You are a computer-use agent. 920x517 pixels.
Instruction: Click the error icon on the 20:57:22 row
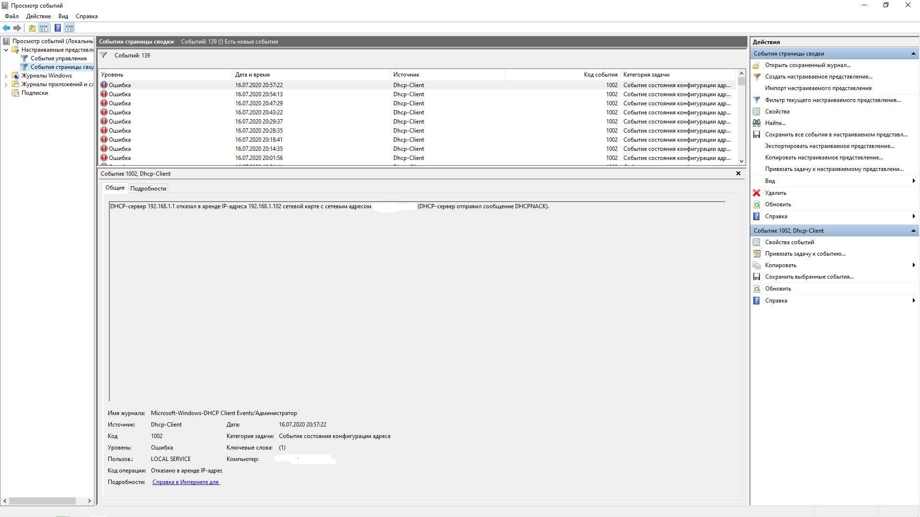[104, 85]
